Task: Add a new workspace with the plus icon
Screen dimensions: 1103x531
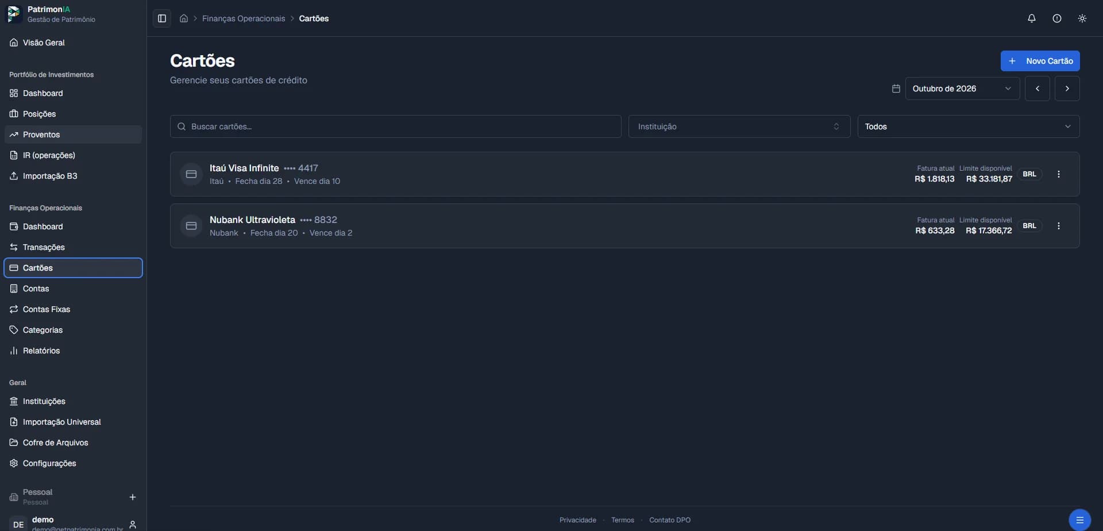Action: click(x=133, y=497)
